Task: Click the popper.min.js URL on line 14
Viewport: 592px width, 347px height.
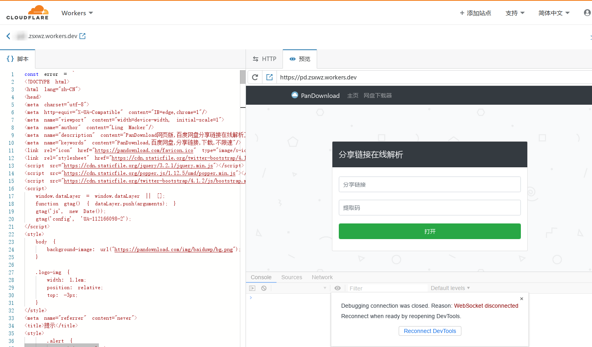Action: pyautogui.click(x=150, y=173)
